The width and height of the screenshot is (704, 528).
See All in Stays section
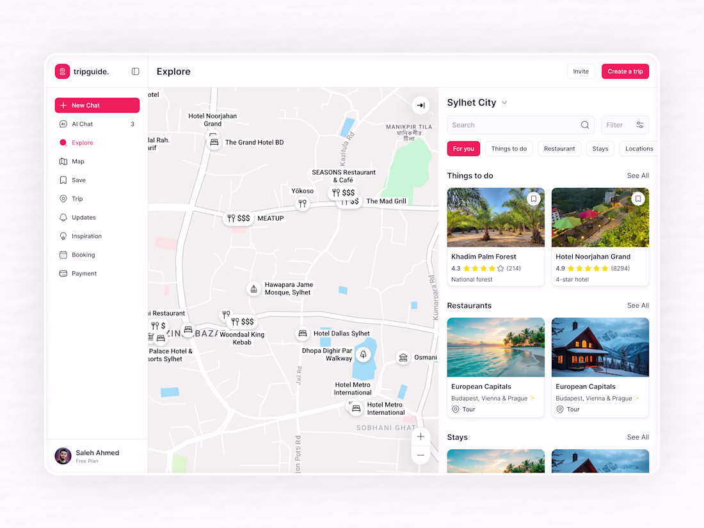637,437
